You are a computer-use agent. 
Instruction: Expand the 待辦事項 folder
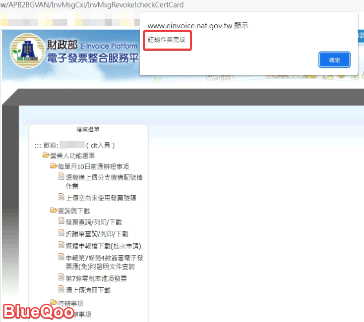tap(54, 303)
